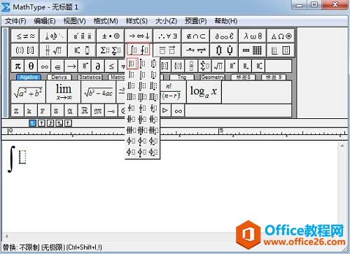The width and height of the screenshot is (350, 254).
Task: Insert the curly braces template from small bar
Action: click(x=178, y=66)
